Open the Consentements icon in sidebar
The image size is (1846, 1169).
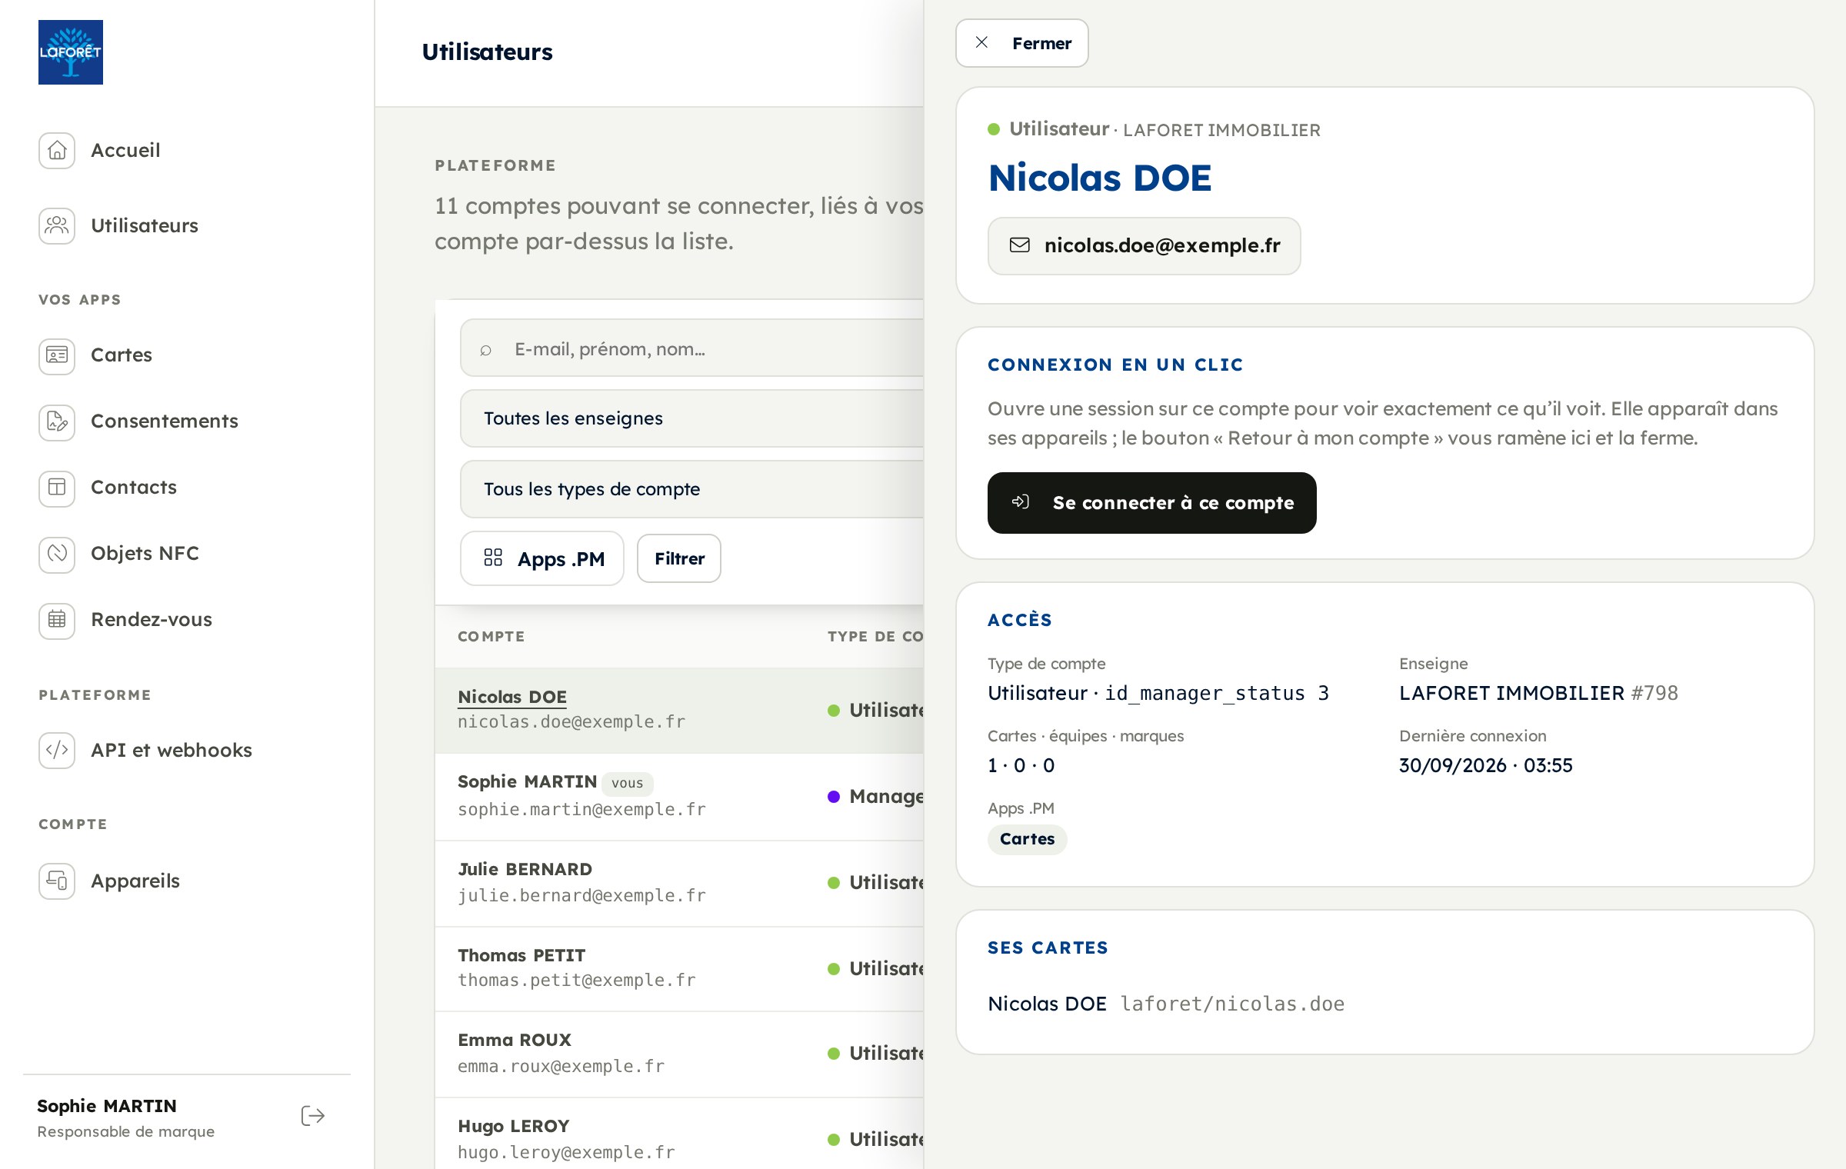tap(57, 421)
